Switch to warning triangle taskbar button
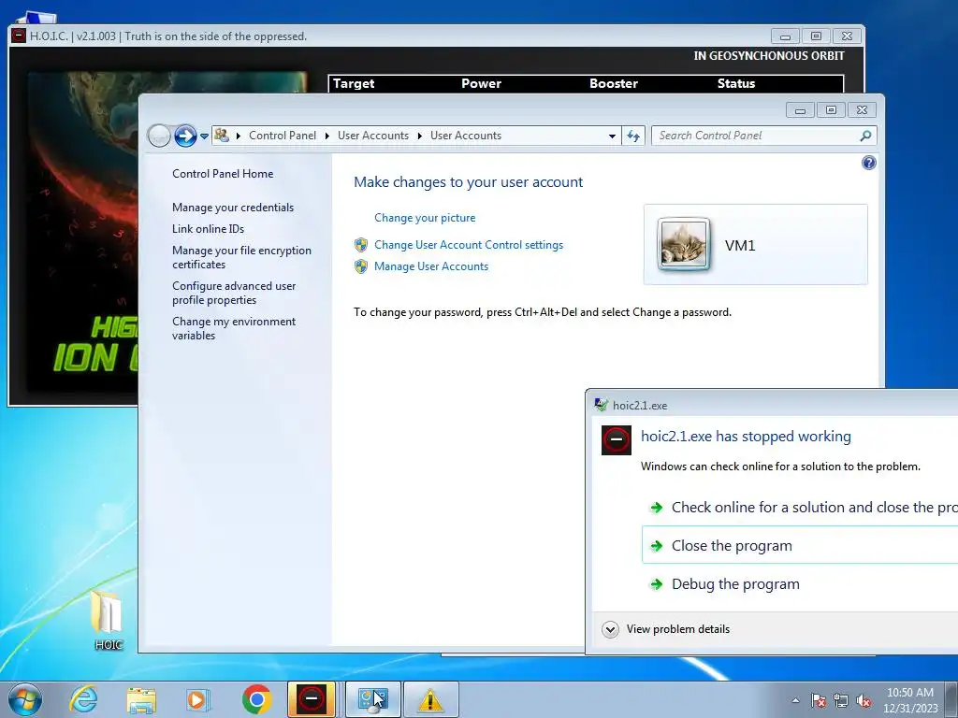Screen dimensions: 958x718 click(x=430, y=699)
